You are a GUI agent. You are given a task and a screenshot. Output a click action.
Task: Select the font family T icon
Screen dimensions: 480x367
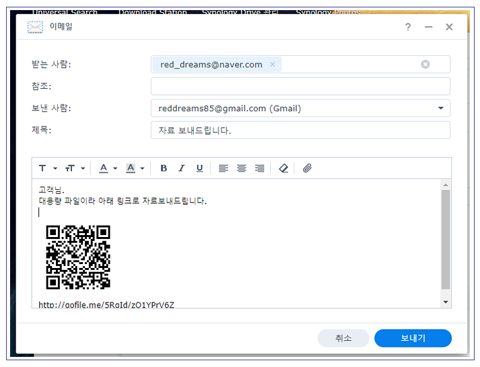[x=42, y=168]
